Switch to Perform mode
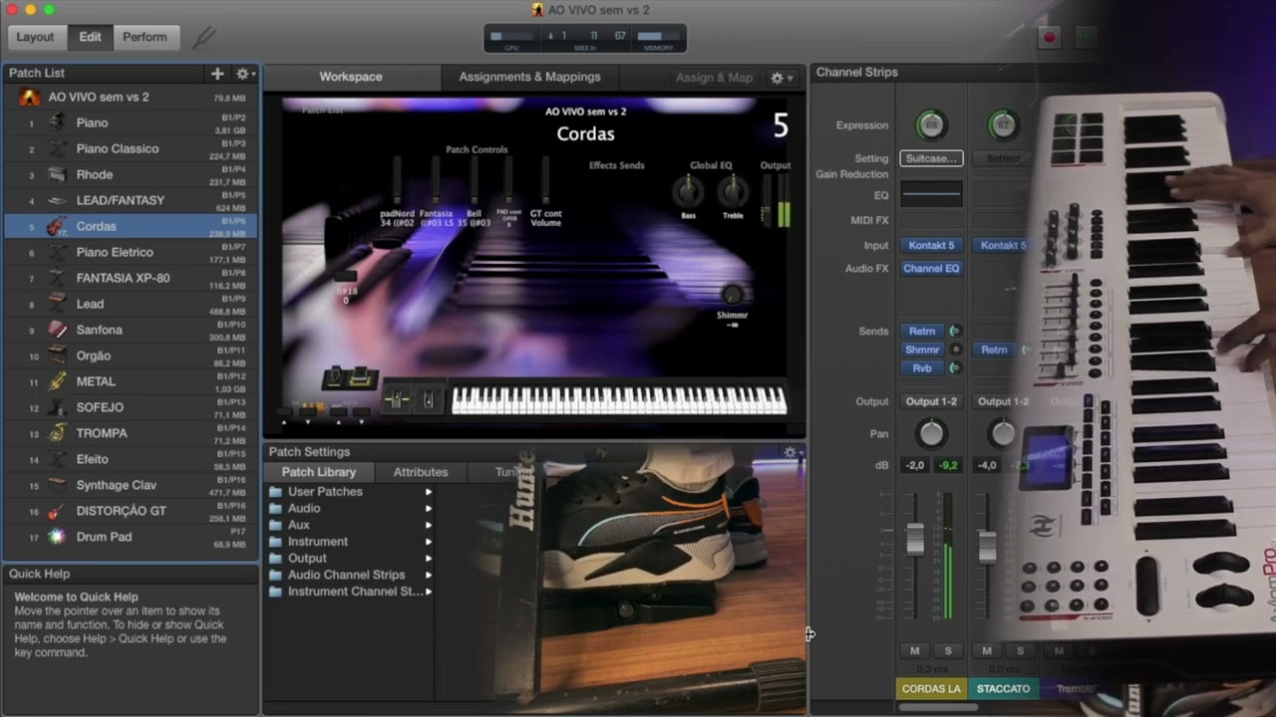Viewport: 1276px width, 717px height. click(x=145, y=37)
